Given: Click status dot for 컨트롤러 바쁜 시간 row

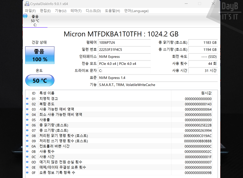Looking at the screenshot, I should (27, 146).
